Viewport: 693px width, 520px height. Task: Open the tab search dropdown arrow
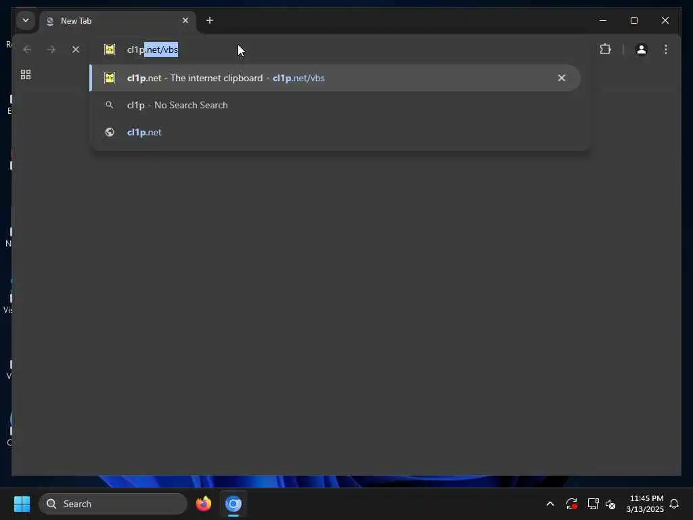(26, 20)
